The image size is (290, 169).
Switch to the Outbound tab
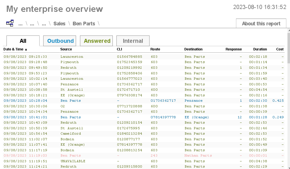click(59, 41)
